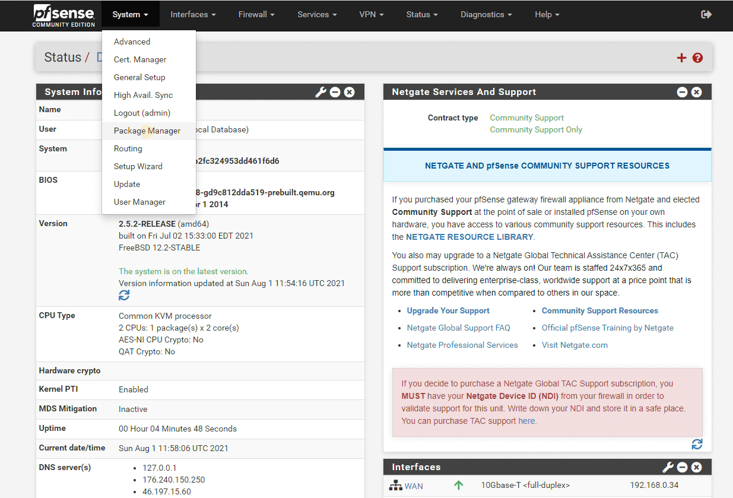Click Kernel PTI Enabled value
Screen dimensions: 733x498
pos(134,389)
